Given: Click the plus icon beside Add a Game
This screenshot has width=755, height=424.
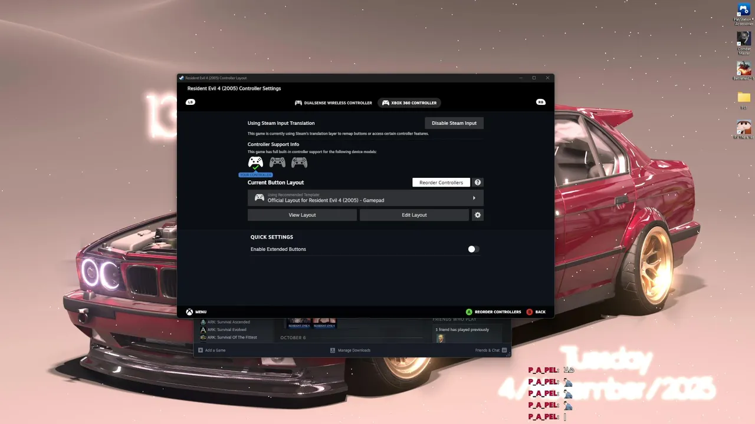Looking at the screenshot, I should point(201,350).
